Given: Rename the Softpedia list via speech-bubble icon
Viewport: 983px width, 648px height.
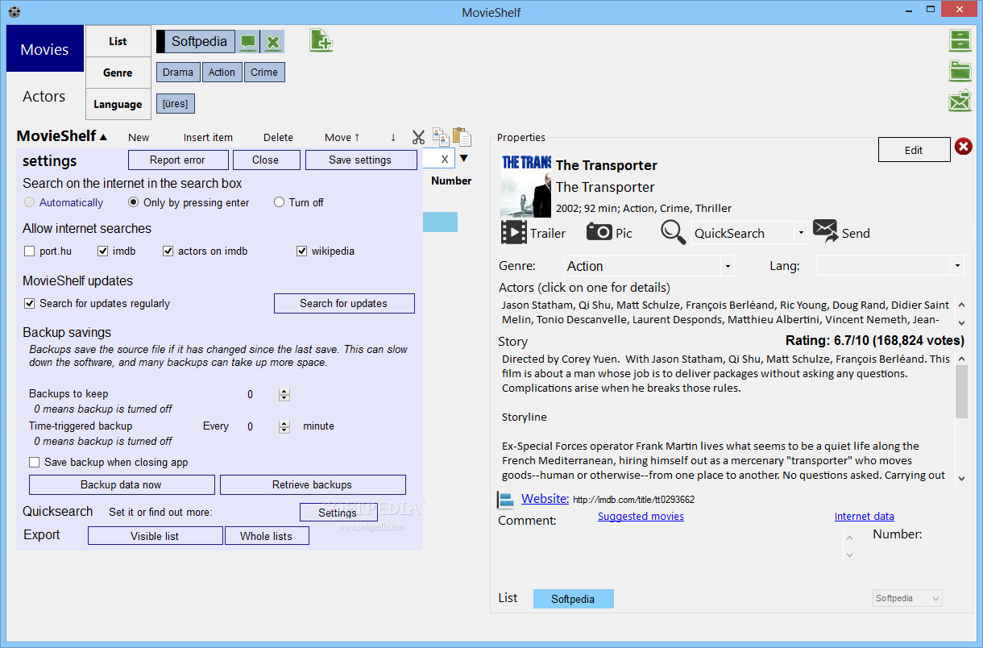Looking at the screenshot, I should click(248, 42).
